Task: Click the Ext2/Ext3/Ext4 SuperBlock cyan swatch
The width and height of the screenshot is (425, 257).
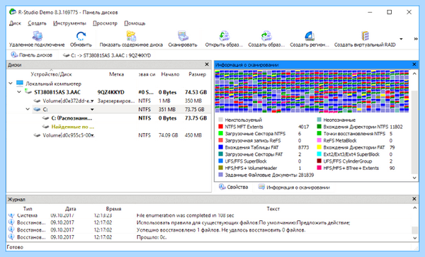Action: [319, 154]
